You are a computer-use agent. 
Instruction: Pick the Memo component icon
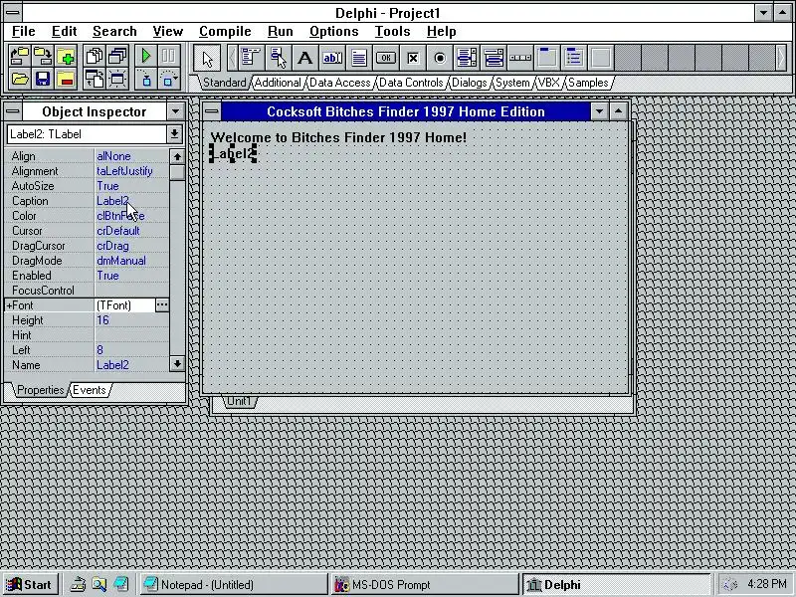pos(359,58)
